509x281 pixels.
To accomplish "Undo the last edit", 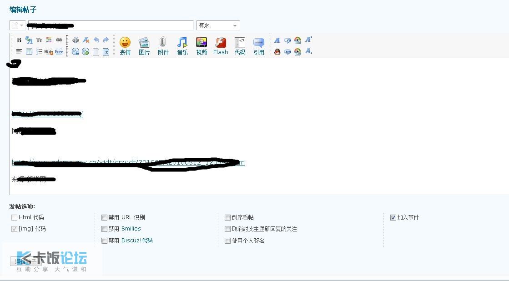I will pos(96,40).
